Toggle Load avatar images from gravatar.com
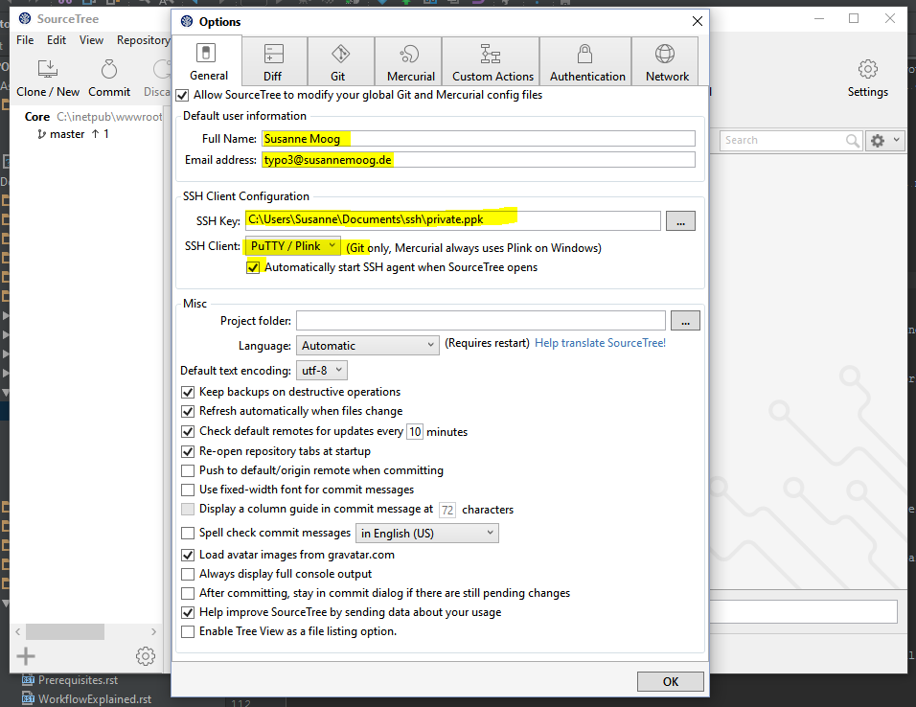 [188, 555]
